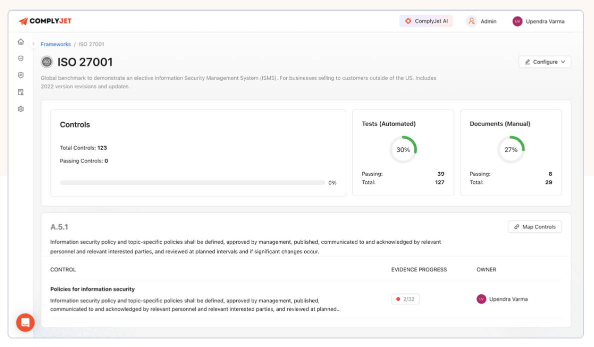Expand the collapsed sidebar using the chevron
This screenshot has height=347, width=594.
point(34,44)
